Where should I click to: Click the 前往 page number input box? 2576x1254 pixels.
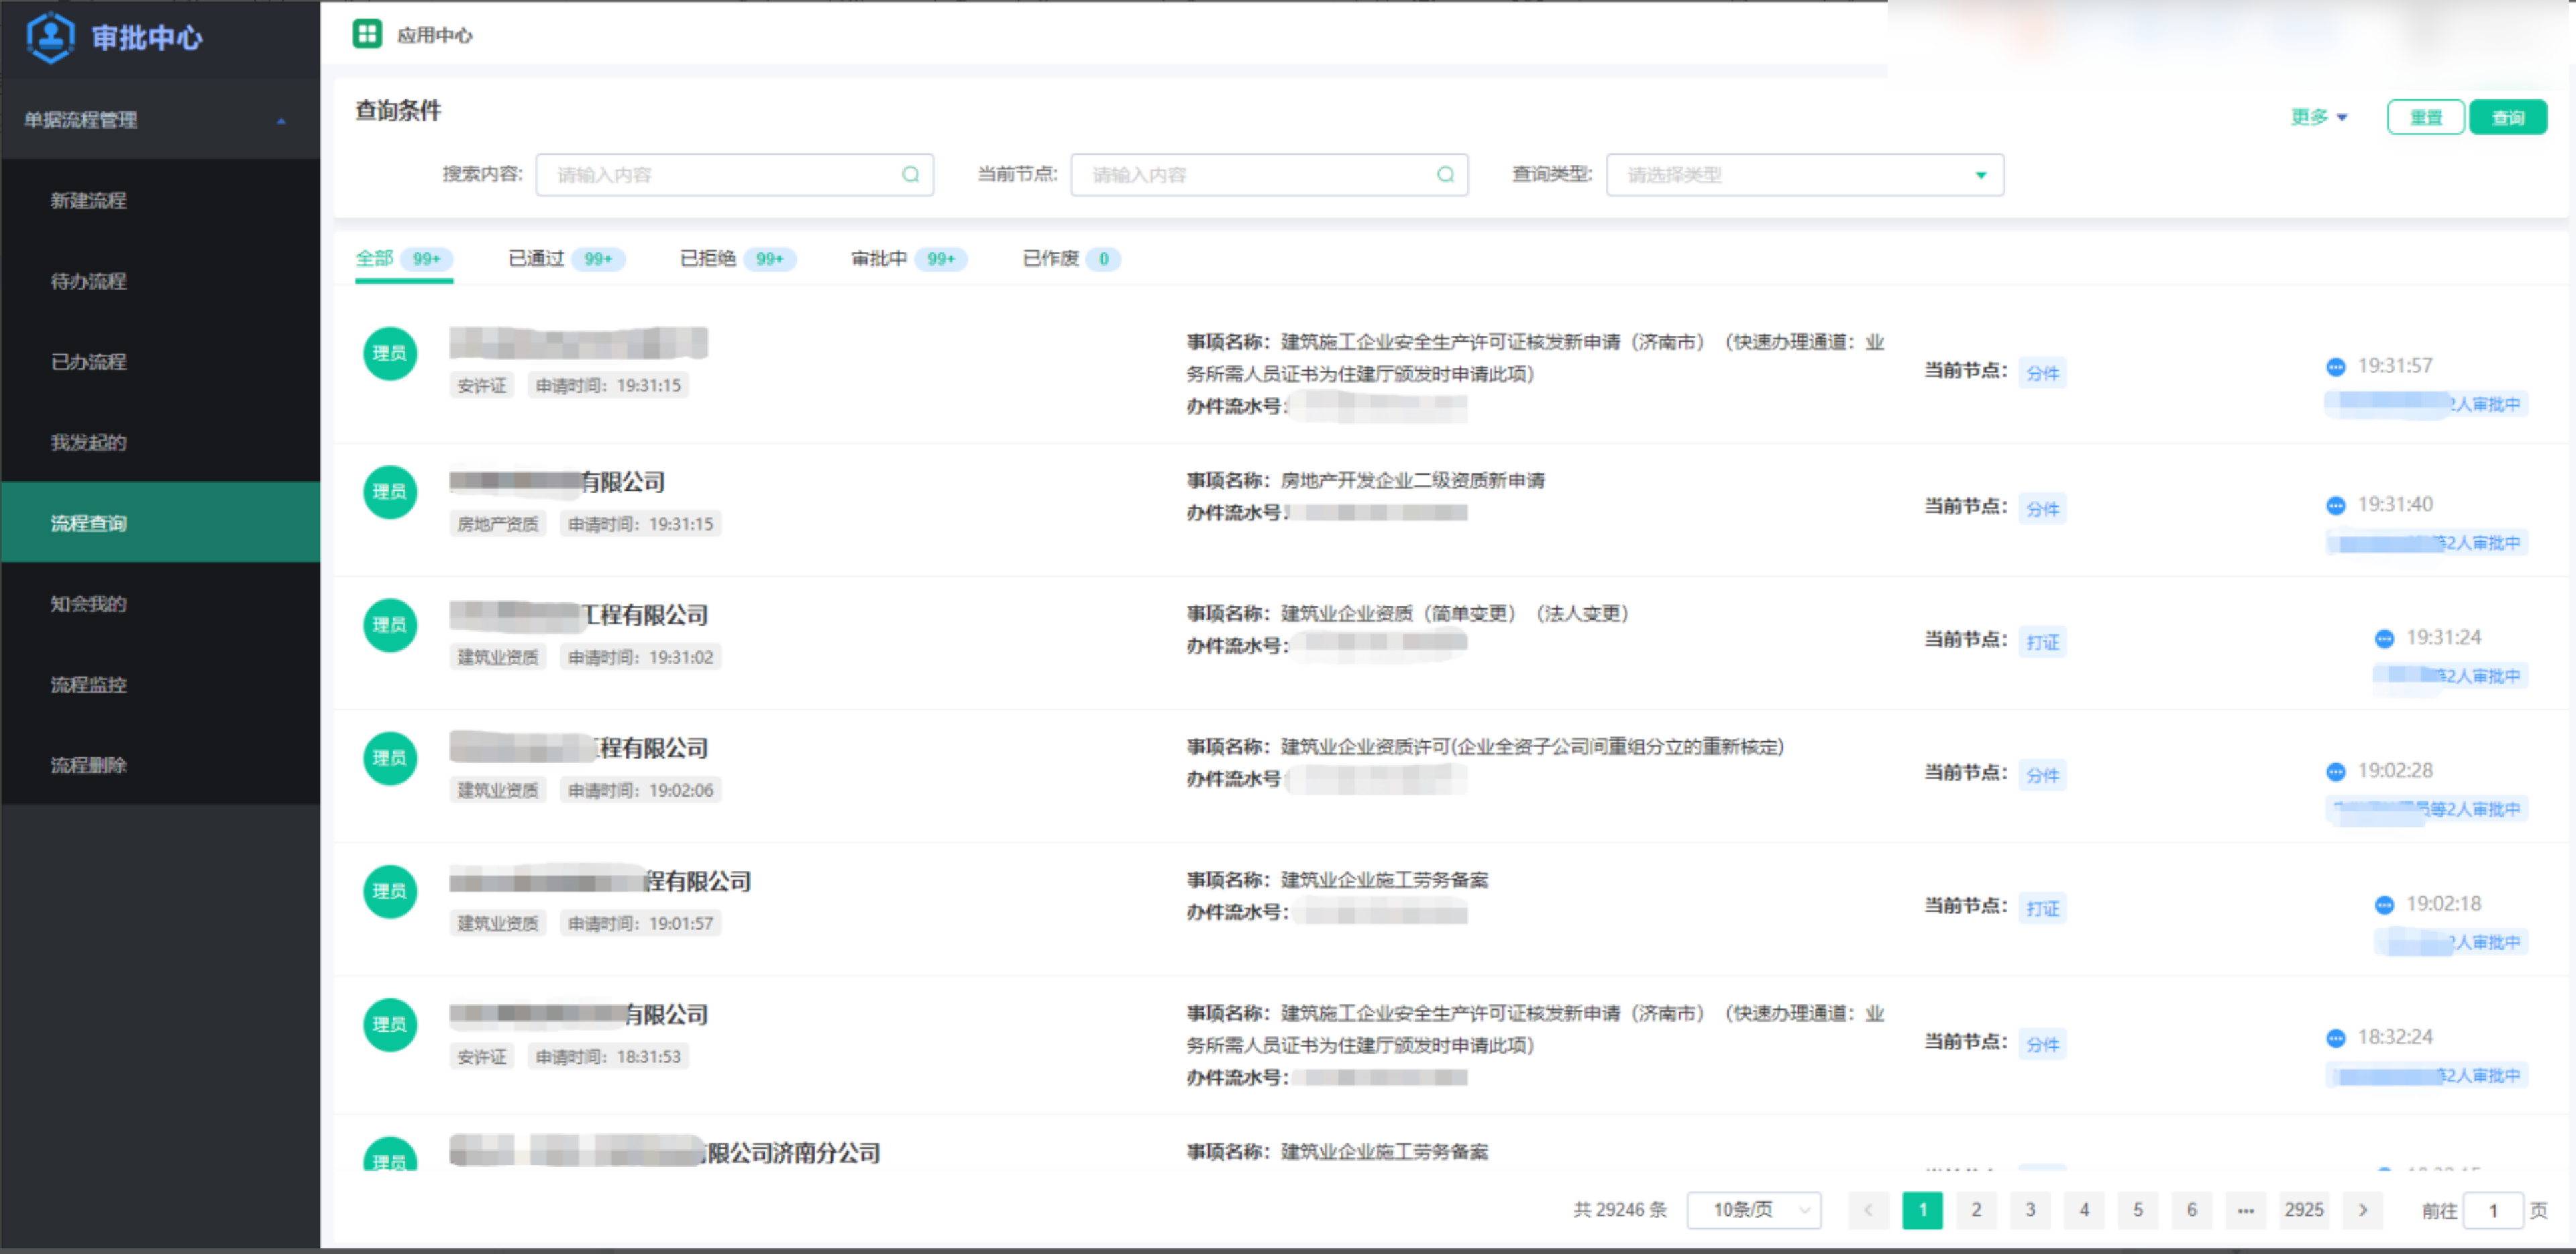pyautogui.click(x=2492, y=1210)
